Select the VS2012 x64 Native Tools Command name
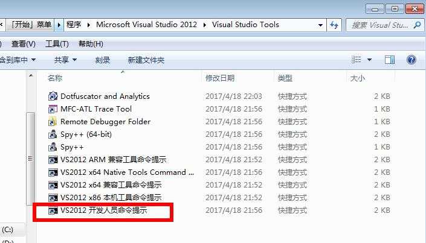This screenshot has width=426, height=243. coord(127,172)
